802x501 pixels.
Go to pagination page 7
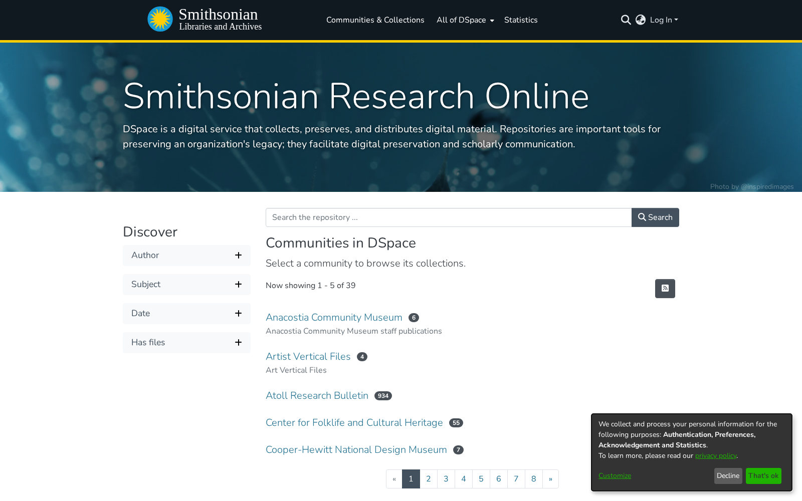click(x=516, y=479)
